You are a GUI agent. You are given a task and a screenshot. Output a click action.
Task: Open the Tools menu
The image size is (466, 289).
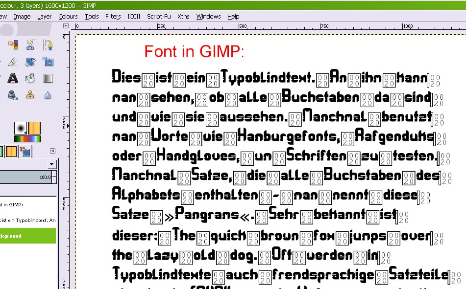point(92,17)
